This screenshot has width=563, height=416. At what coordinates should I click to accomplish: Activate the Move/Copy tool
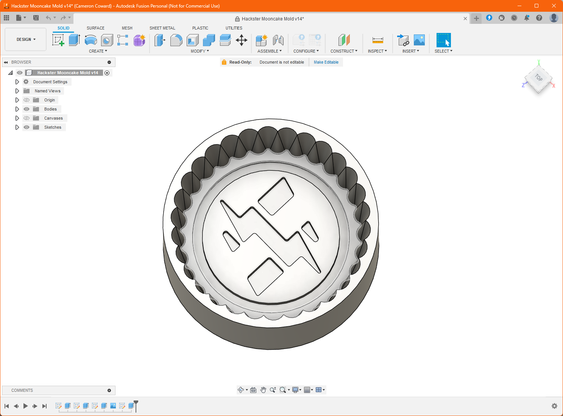[241, 40]
